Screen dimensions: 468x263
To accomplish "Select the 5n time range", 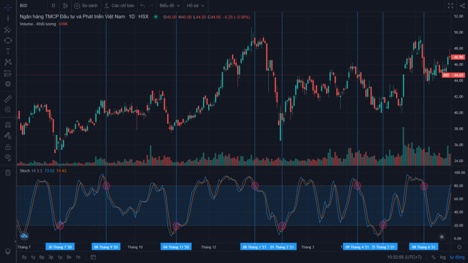I will 69,257.
